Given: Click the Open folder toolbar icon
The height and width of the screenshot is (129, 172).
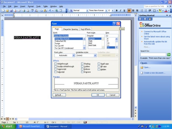Looking at the screenshot, I should click(x=7, y=11).
